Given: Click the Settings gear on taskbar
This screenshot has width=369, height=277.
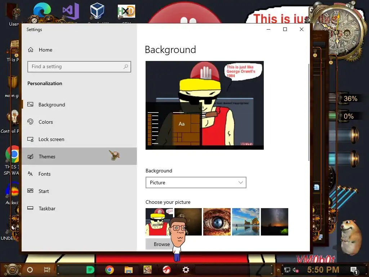Looking at the screenshot, I should point(186,270).
